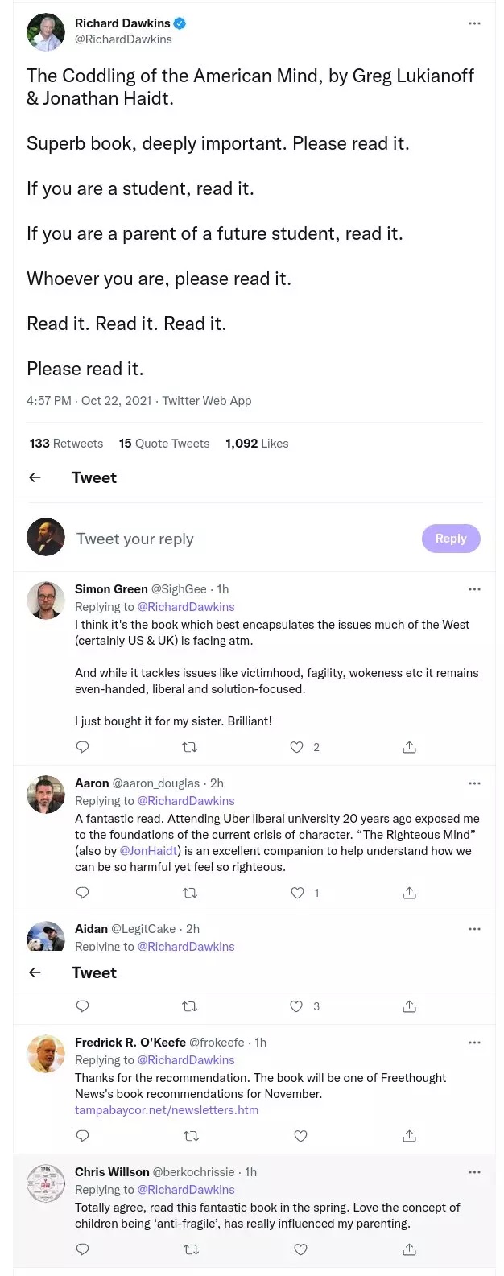Image resolution: width=504 pixels, height=1276 pixels.
Task: Share Aaron's reply tweet
Action: (409, 893)
